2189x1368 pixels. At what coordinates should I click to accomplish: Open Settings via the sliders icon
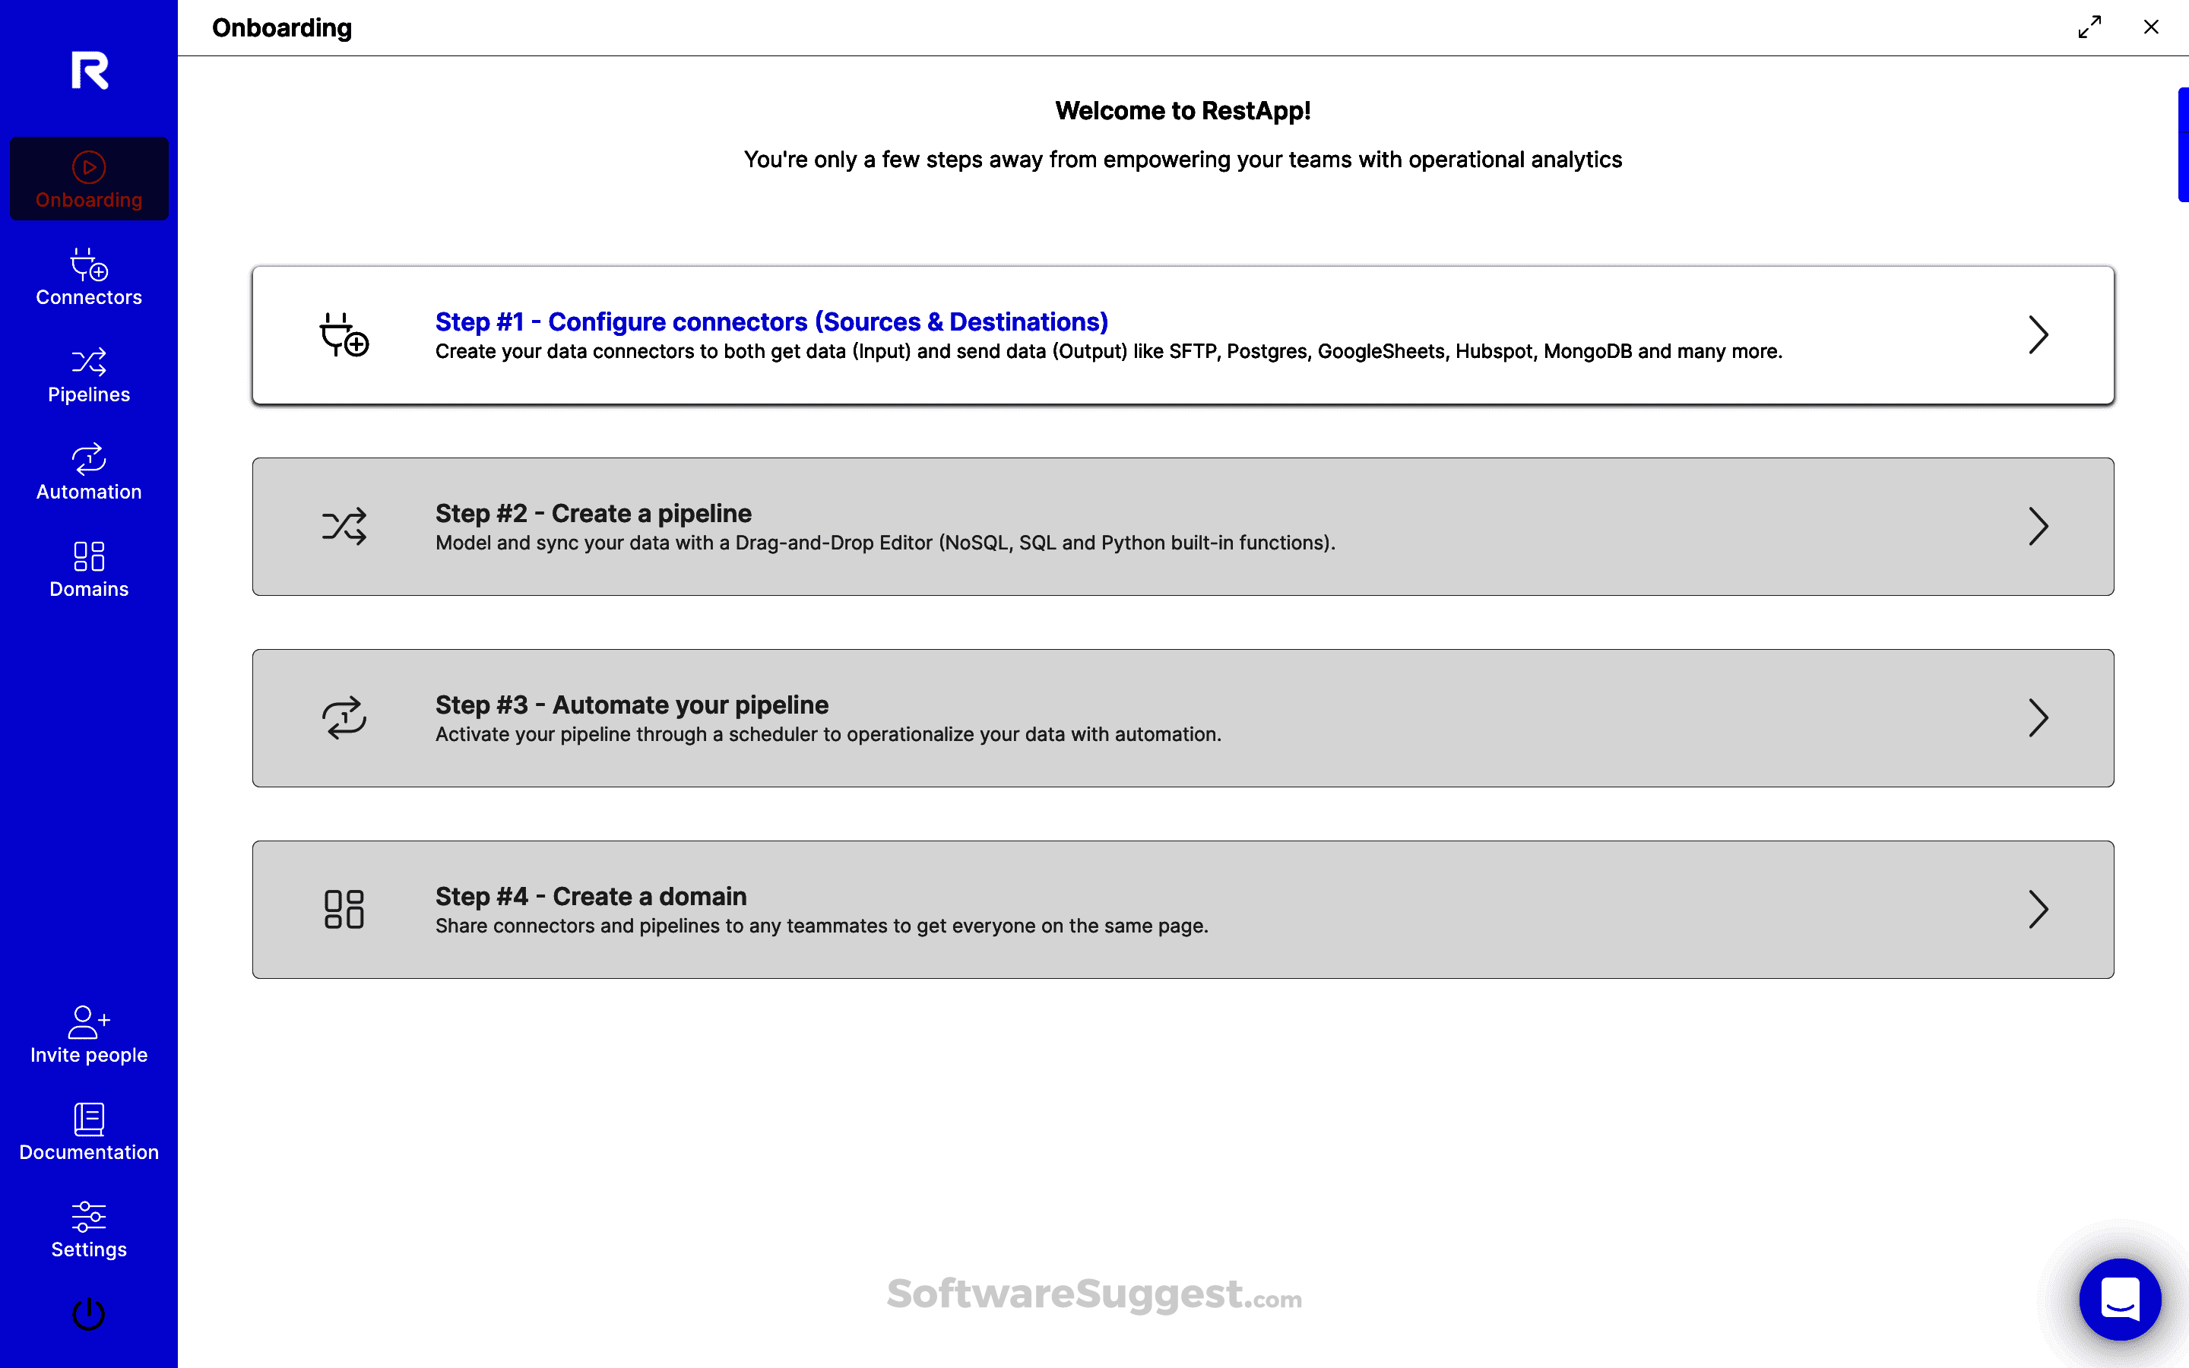click(x=89, y=1217)
